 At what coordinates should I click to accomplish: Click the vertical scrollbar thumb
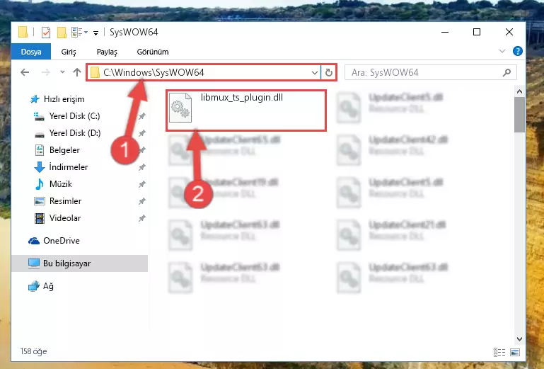pyautogui.click(x=519, y=115)
